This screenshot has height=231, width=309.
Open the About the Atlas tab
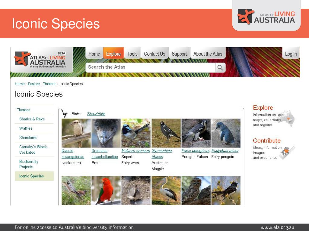tap(208, 54)
